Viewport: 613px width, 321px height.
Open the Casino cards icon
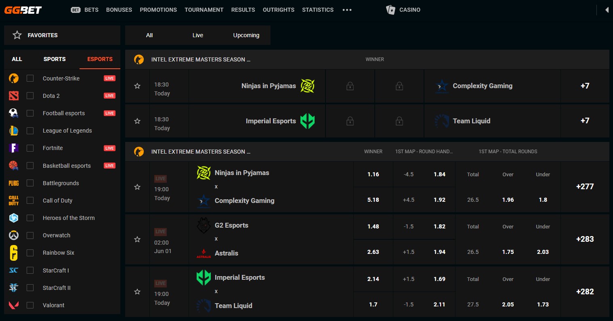[x=390, y=10]
